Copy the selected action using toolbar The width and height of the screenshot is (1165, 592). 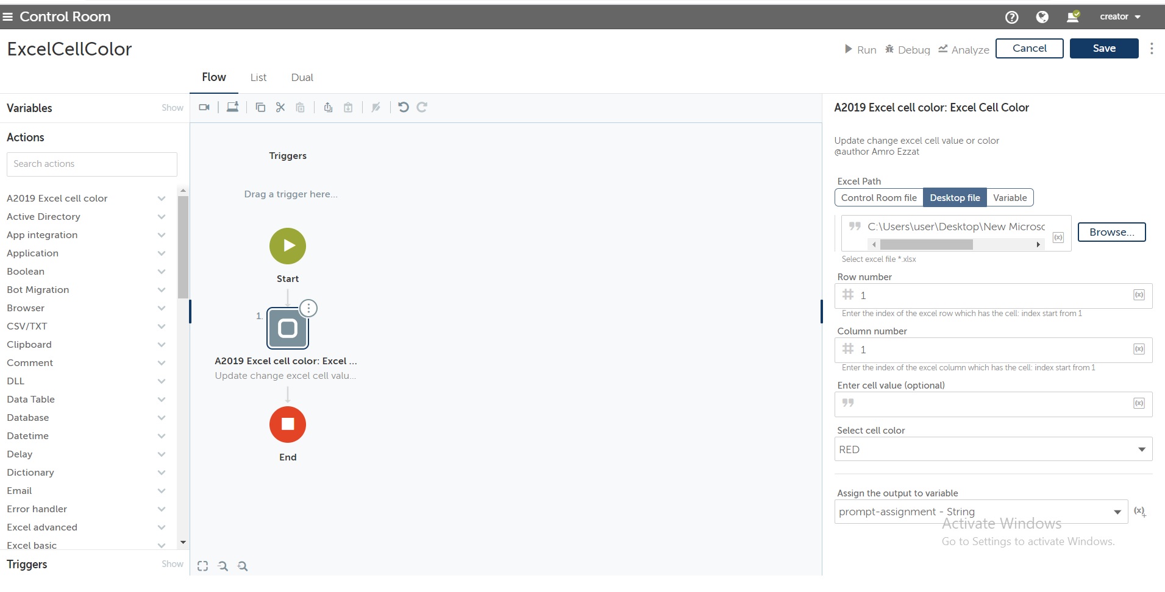click(260, 107)
